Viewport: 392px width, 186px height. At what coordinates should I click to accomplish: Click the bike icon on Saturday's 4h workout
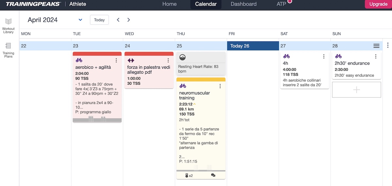tap(286, 56)
